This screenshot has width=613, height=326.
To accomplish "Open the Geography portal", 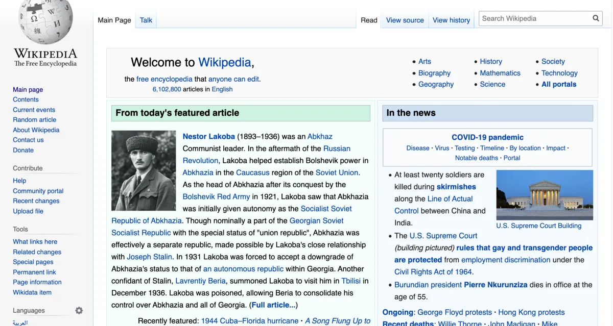I will click(x=436, y=84).
